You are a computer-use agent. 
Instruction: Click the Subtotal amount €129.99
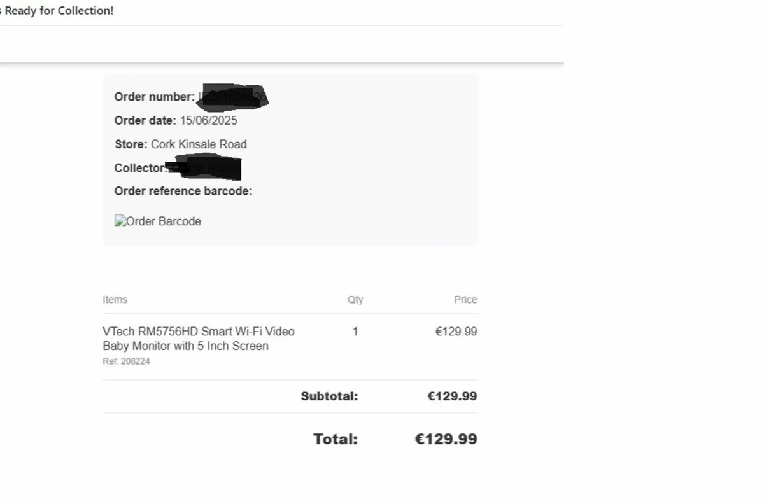point(452,396)
